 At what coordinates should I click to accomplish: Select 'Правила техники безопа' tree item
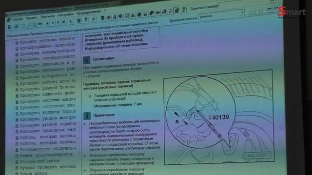(x=45, y=40)
